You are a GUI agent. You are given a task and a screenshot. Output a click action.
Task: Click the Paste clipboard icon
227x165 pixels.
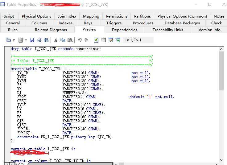point(70,40)
